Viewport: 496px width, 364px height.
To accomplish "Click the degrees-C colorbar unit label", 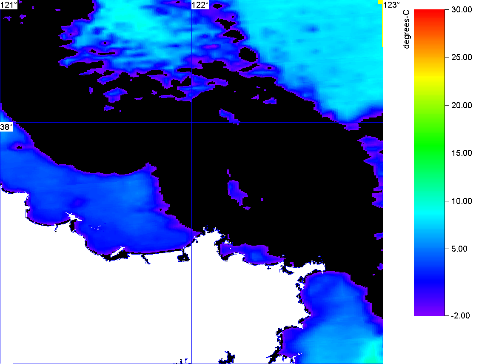I will click(x=406, y=29).
